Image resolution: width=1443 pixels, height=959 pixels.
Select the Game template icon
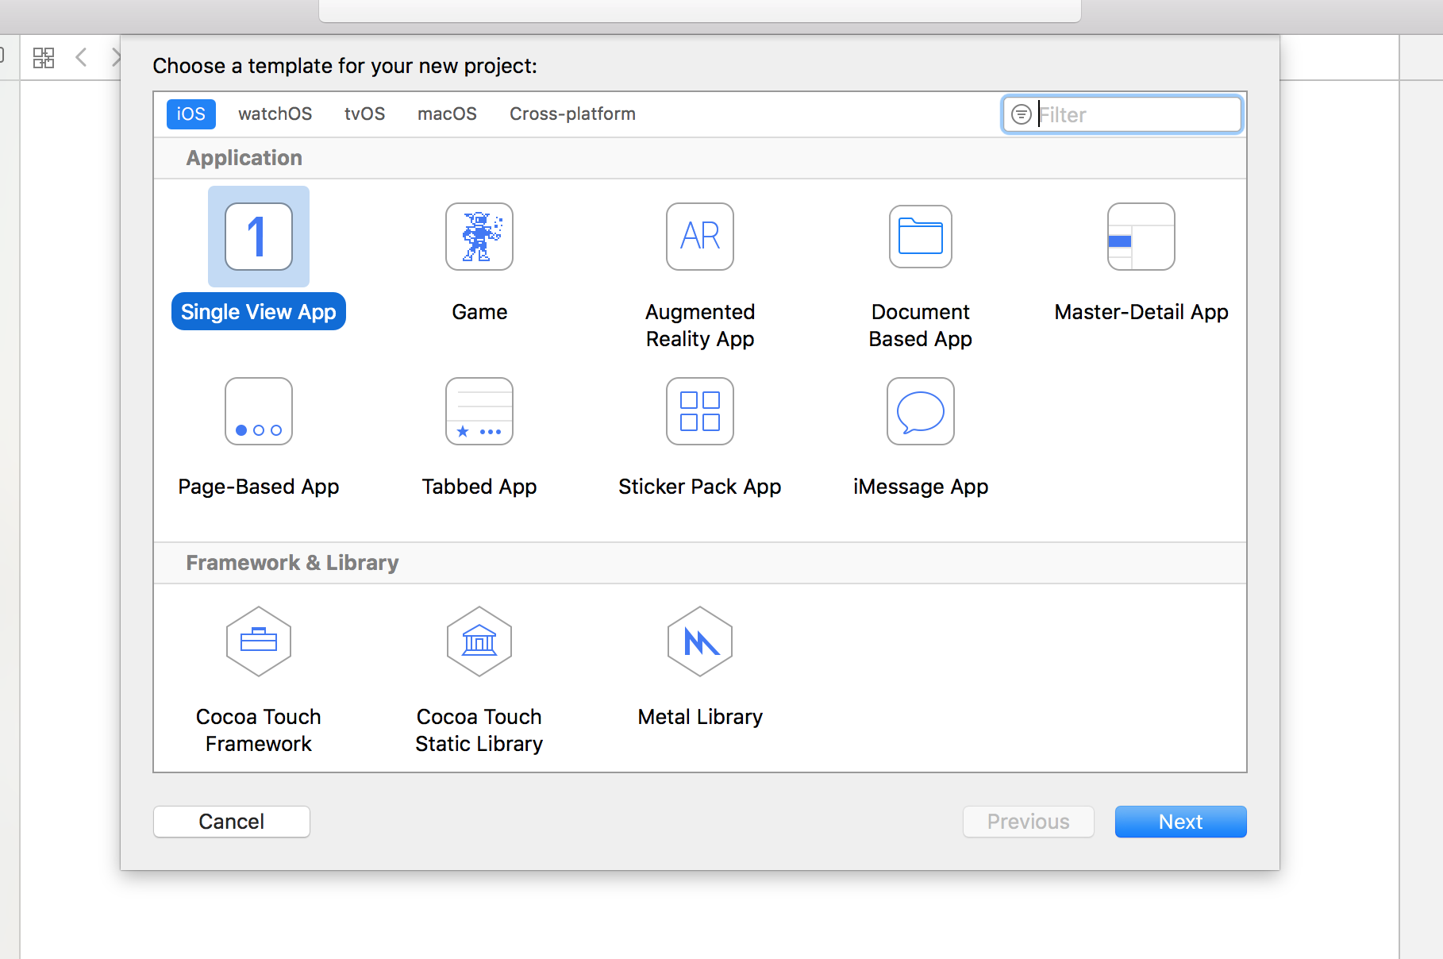479,237
